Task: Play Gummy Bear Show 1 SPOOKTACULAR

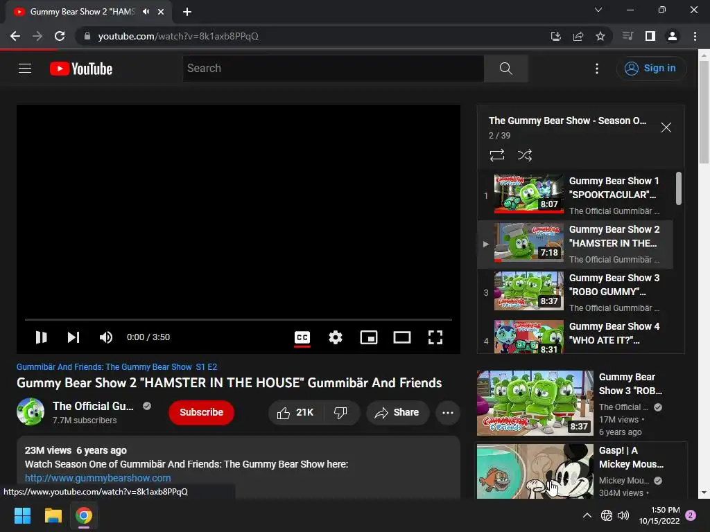Action: [575, 195]
